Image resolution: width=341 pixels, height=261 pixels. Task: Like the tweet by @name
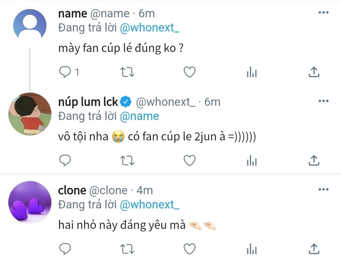coord(190,72)
